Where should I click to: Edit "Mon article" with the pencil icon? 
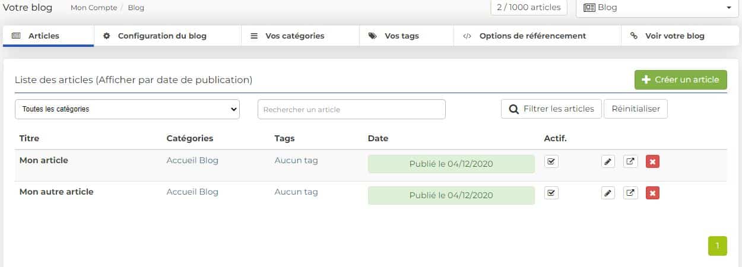(607, 161)
